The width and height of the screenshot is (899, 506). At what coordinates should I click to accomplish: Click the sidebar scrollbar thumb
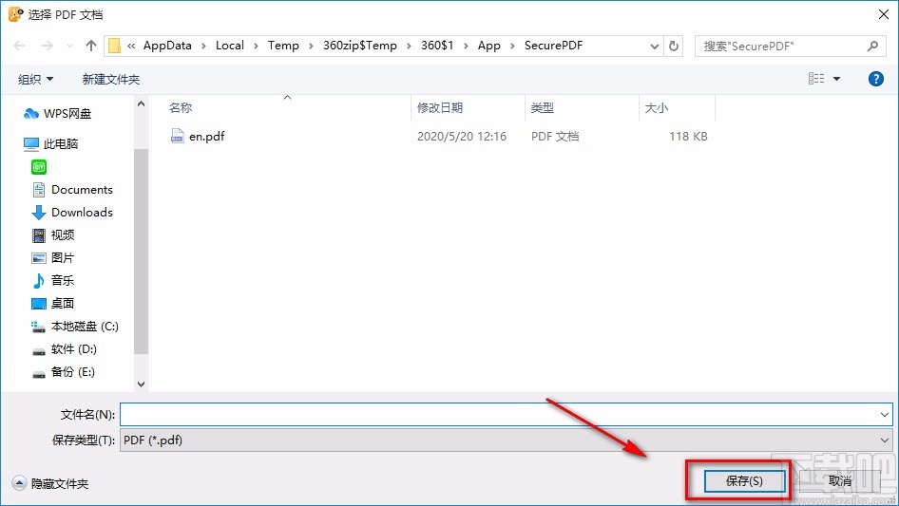click(141, 251)
